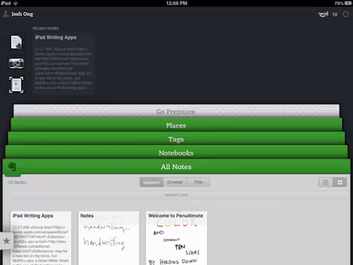Open the document camera scan icon
The image size is (353, 265).
click(x=16, y=85)
